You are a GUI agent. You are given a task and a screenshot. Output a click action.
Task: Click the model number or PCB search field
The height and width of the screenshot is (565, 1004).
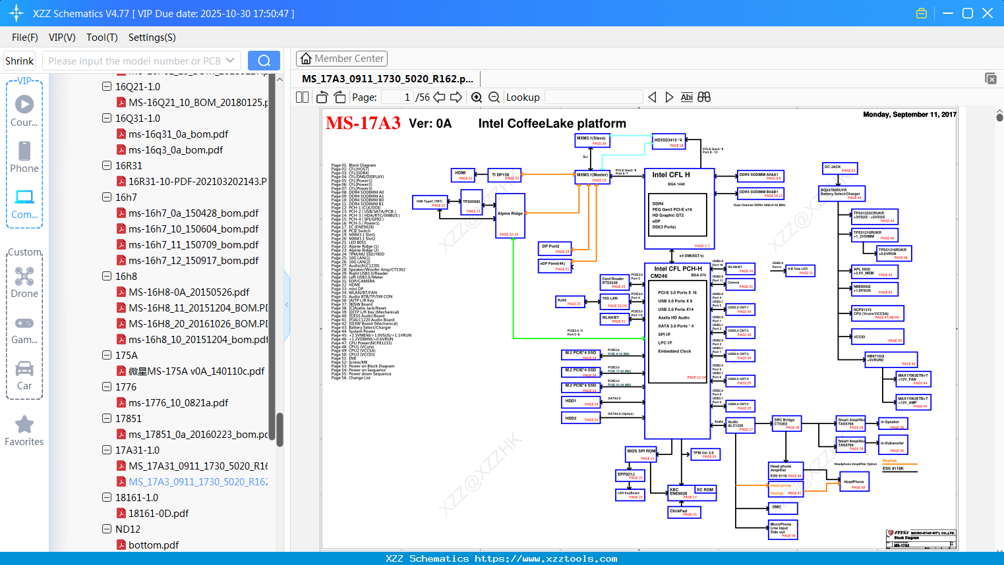tap(134, 61)
